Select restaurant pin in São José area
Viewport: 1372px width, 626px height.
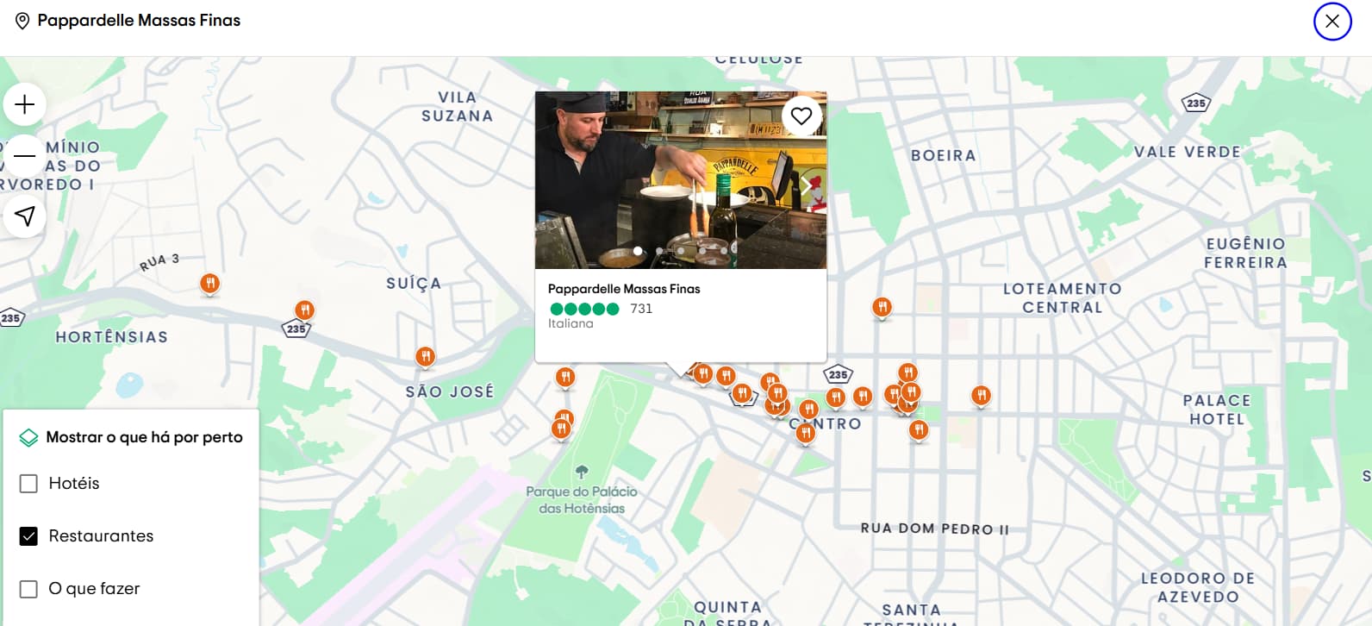pyautogui.click(x=425, y=356)
